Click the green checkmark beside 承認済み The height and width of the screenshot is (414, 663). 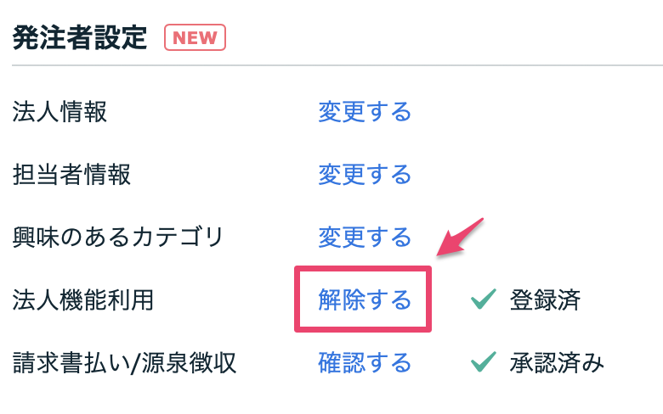click(x=483, y=364)
